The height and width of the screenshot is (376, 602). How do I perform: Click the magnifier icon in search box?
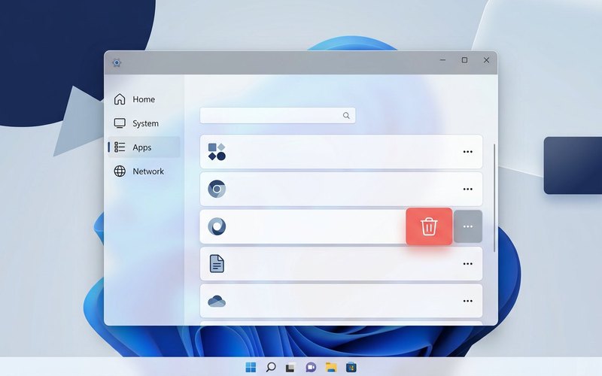click(346, 116)
